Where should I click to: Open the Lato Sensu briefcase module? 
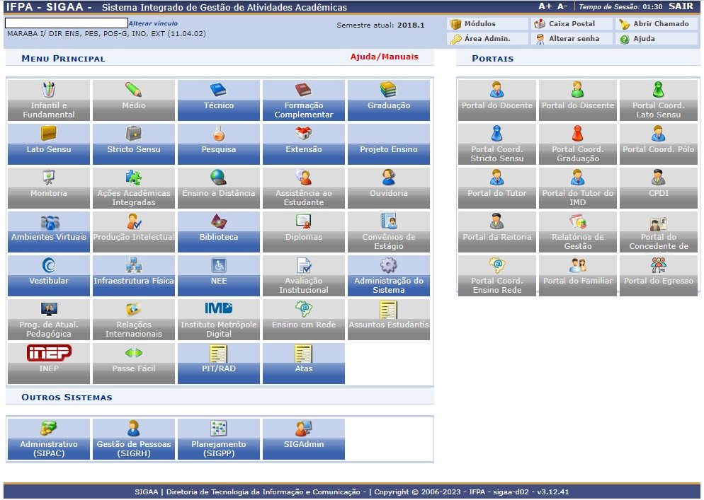tap(48, 144)
